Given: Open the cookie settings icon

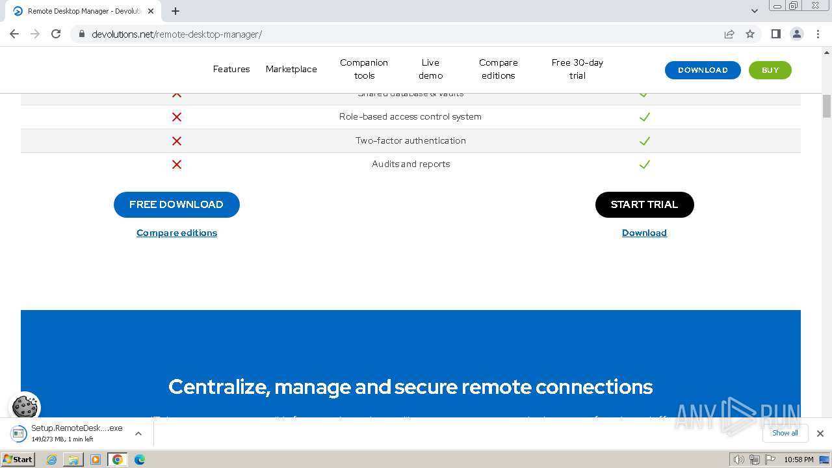Looking at the screenshot, I should pos(25,406).
